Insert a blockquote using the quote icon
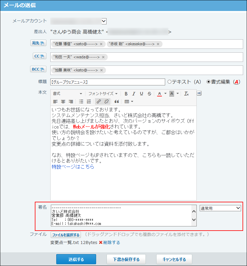This screenshot has height=266, width=247. click(x=117, y=101)
